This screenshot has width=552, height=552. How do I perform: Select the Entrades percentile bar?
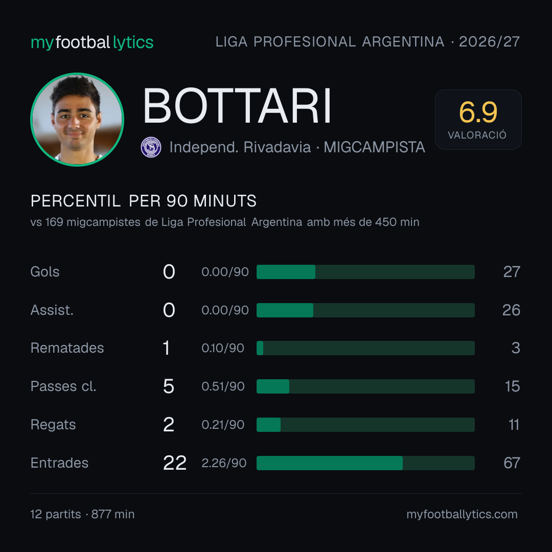point(365,463)
